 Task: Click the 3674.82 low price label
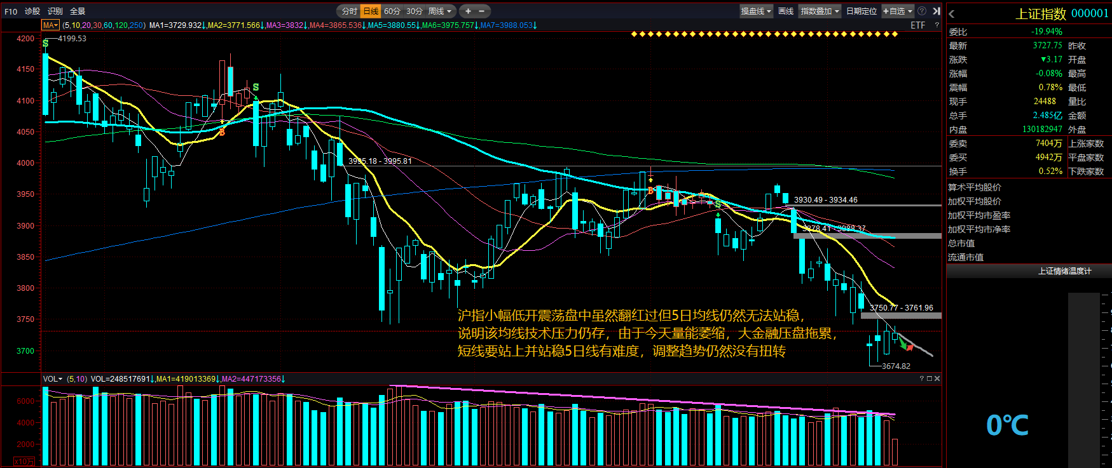coord(896,366)
